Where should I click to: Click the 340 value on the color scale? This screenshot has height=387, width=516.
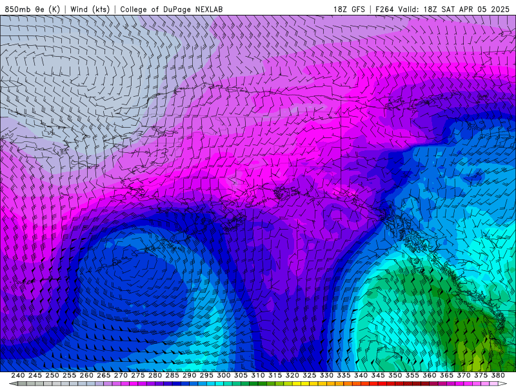tap(361, 375)
